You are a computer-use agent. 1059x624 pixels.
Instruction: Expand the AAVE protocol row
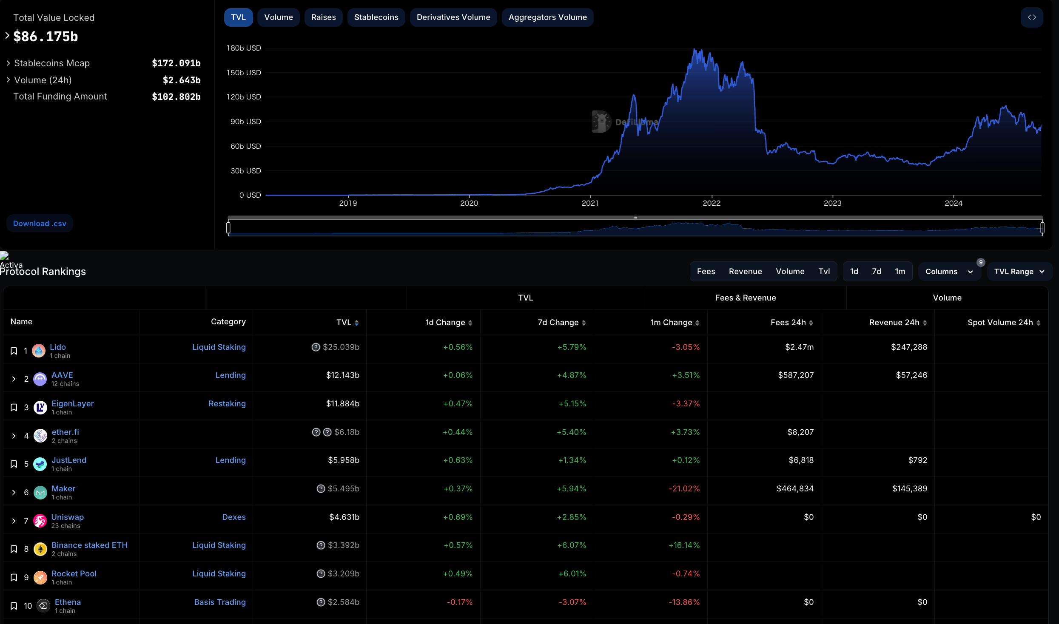coord(14,379)
